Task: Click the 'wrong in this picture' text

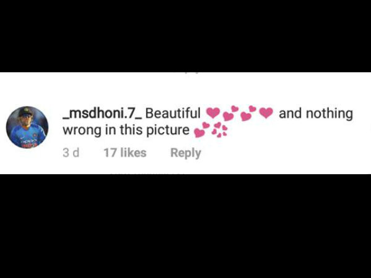Action: 126,130
